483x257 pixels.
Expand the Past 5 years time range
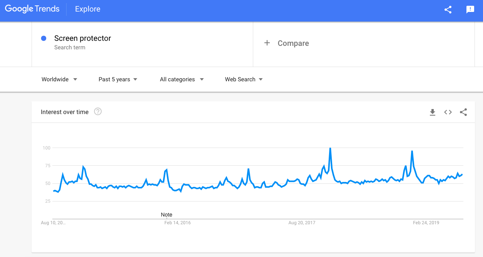coord(118,79)
